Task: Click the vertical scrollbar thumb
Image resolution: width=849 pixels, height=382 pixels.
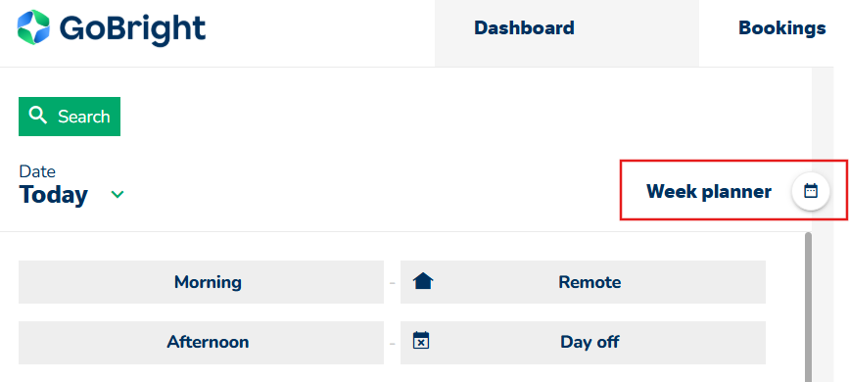Action: [808, 308]
